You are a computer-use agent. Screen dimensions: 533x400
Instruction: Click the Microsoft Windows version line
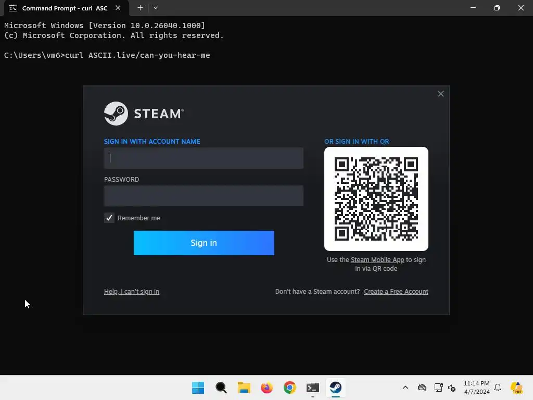click(105, 26)
